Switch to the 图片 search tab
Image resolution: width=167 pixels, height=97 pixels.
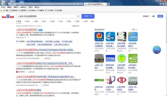tap(44, 21)
